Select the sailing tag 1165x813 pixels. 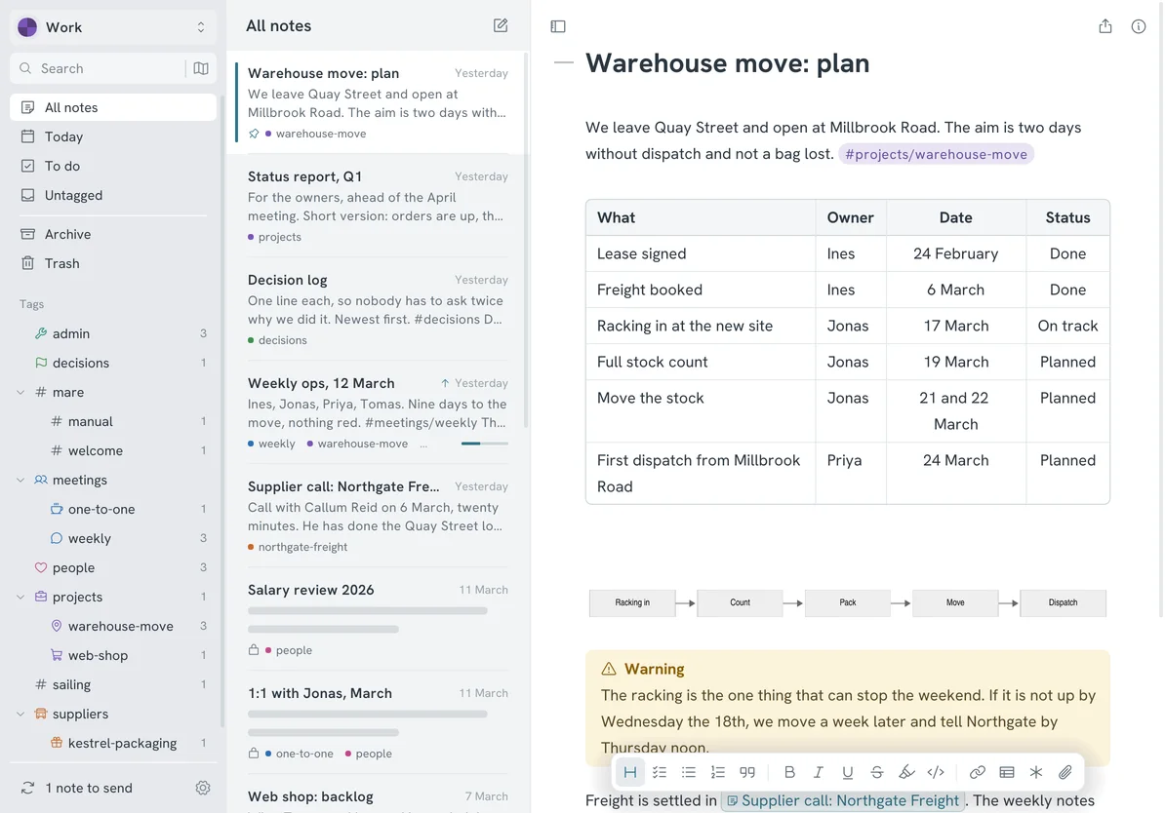coord(113,684)
